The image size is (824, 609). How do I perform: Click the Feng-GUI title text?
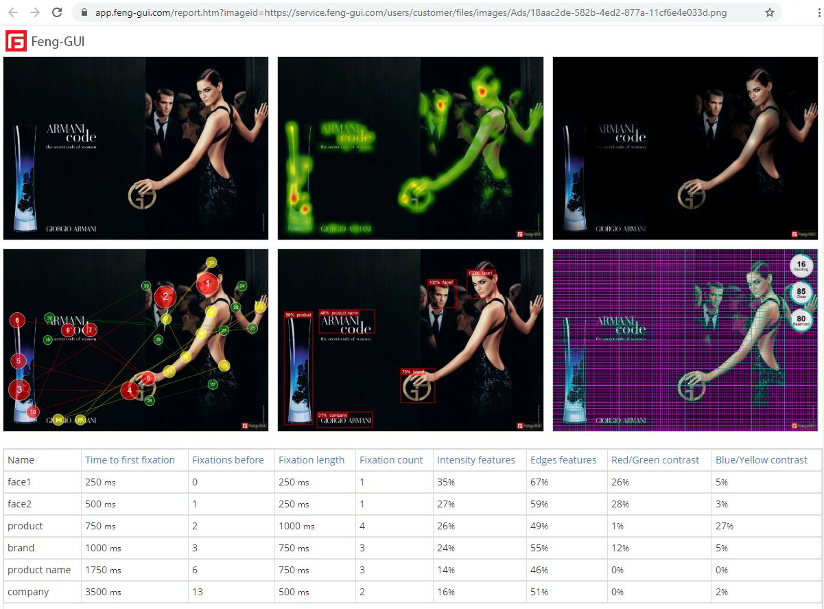pos(58,42)
